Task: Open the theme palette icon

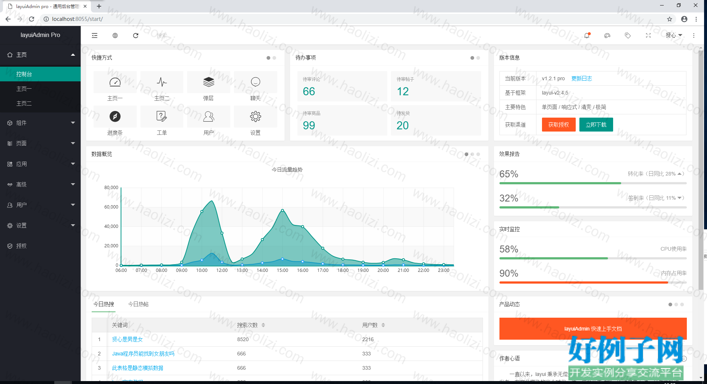Action: [x=607, y=36]
